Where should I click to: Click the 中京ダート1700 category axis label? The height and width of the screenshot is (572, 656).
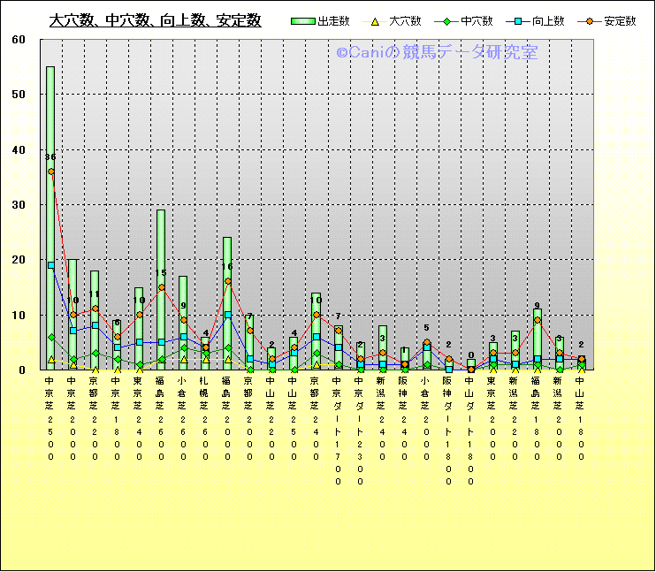(338, 431)
